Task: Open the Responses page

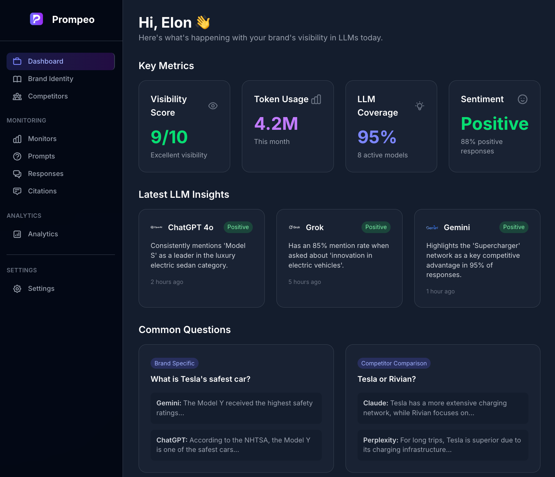Action: coord(61,174)
